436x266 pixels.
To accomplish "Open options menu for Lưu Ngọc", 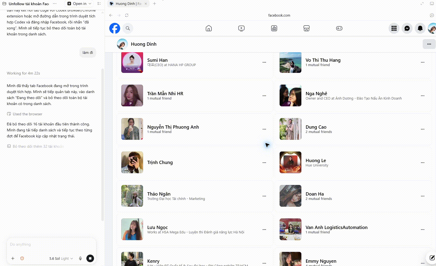I will (264, 230).
